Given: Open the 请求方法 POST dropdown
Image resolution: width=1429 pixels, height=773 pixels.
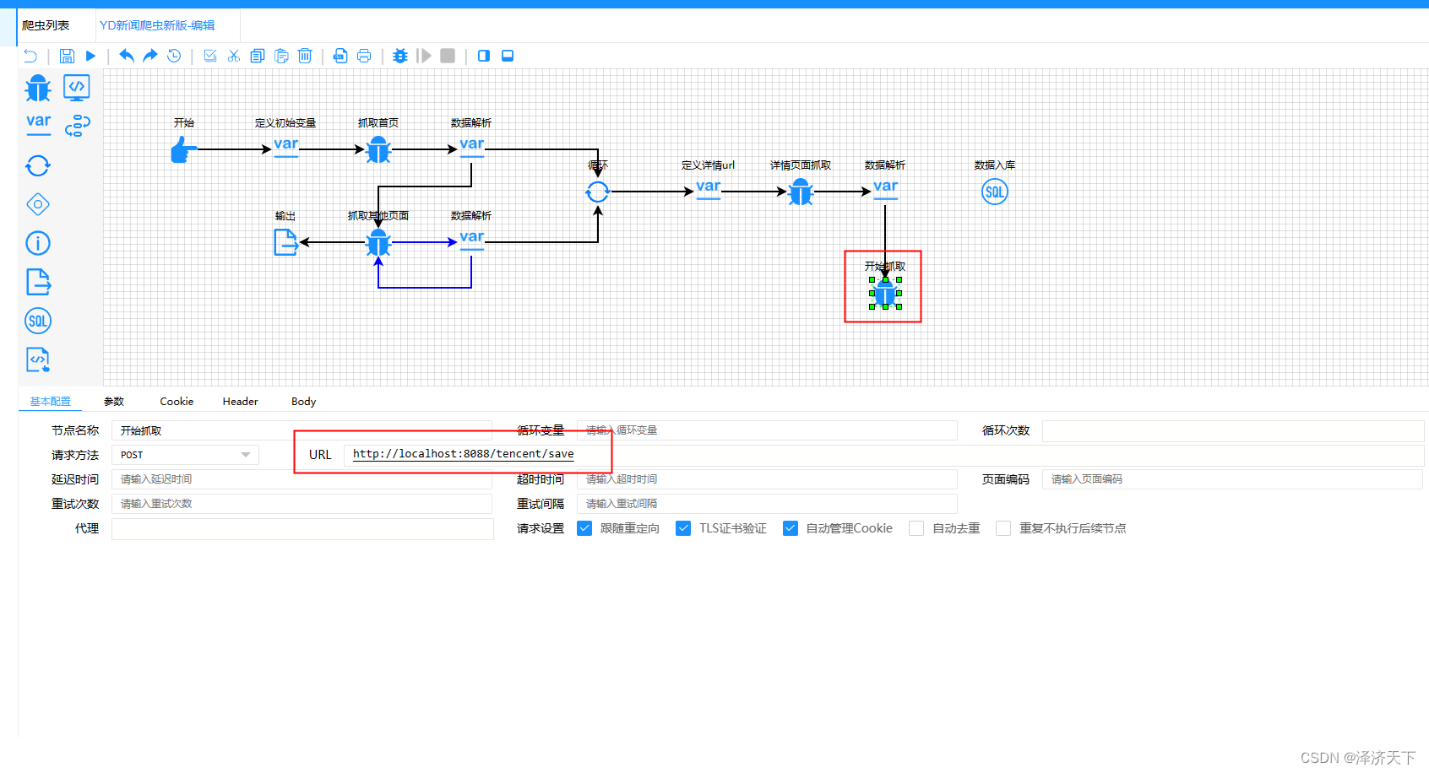Looking at the screenshot, I should [185, 455].
